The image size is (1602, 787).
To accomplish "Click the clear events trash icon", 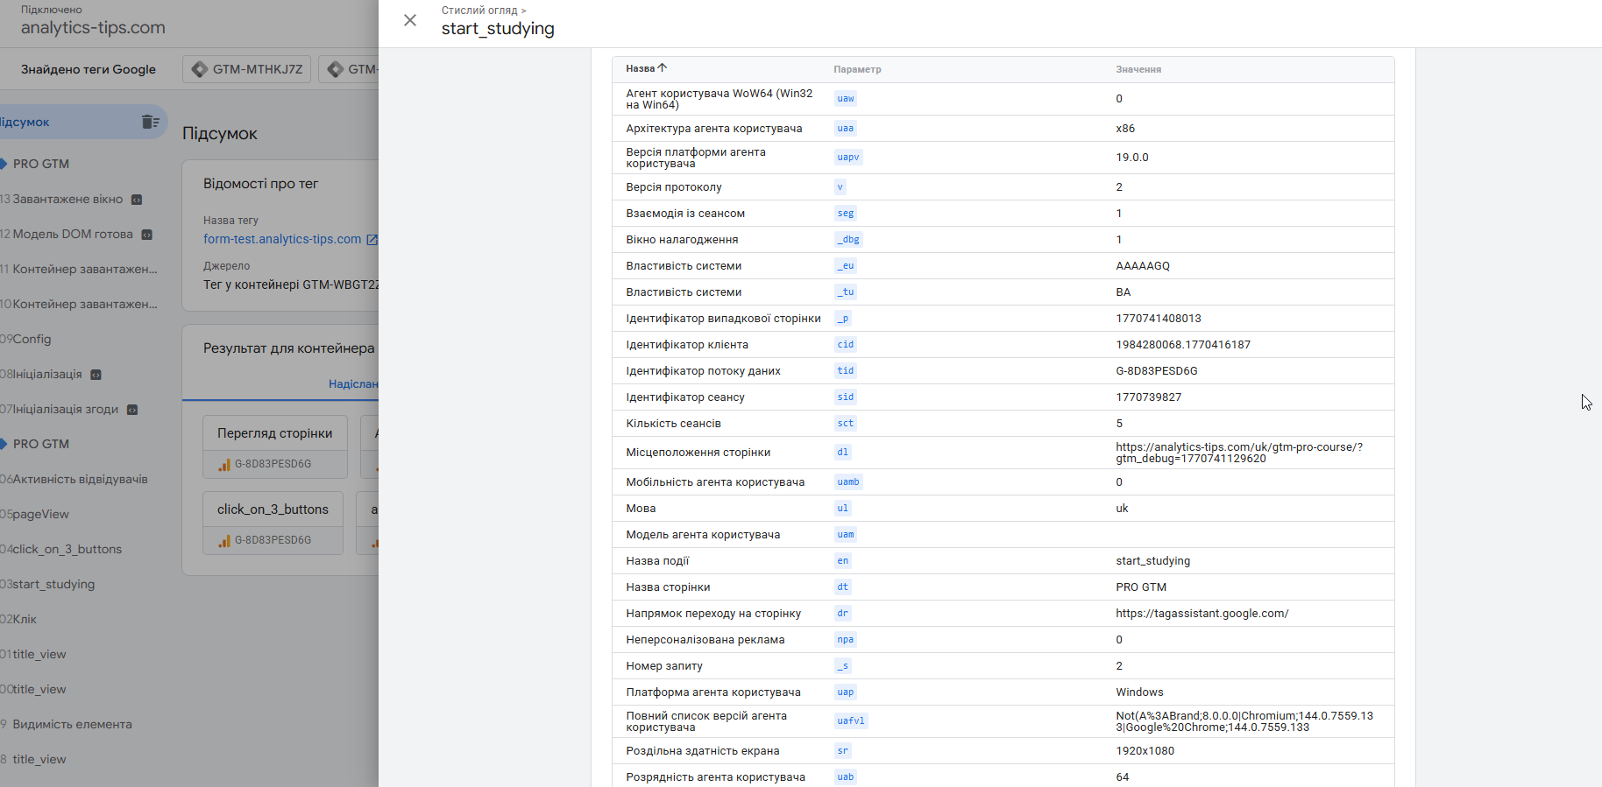I will [150, 122].
